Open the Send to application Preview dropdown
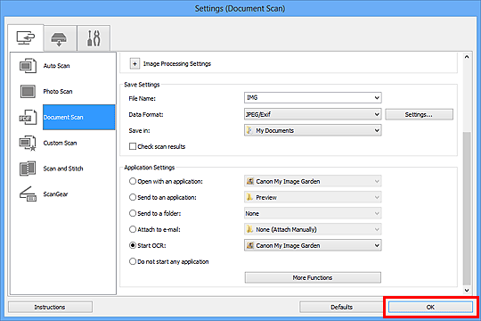Viewport: 481px width, 321px height. point(313,197)
